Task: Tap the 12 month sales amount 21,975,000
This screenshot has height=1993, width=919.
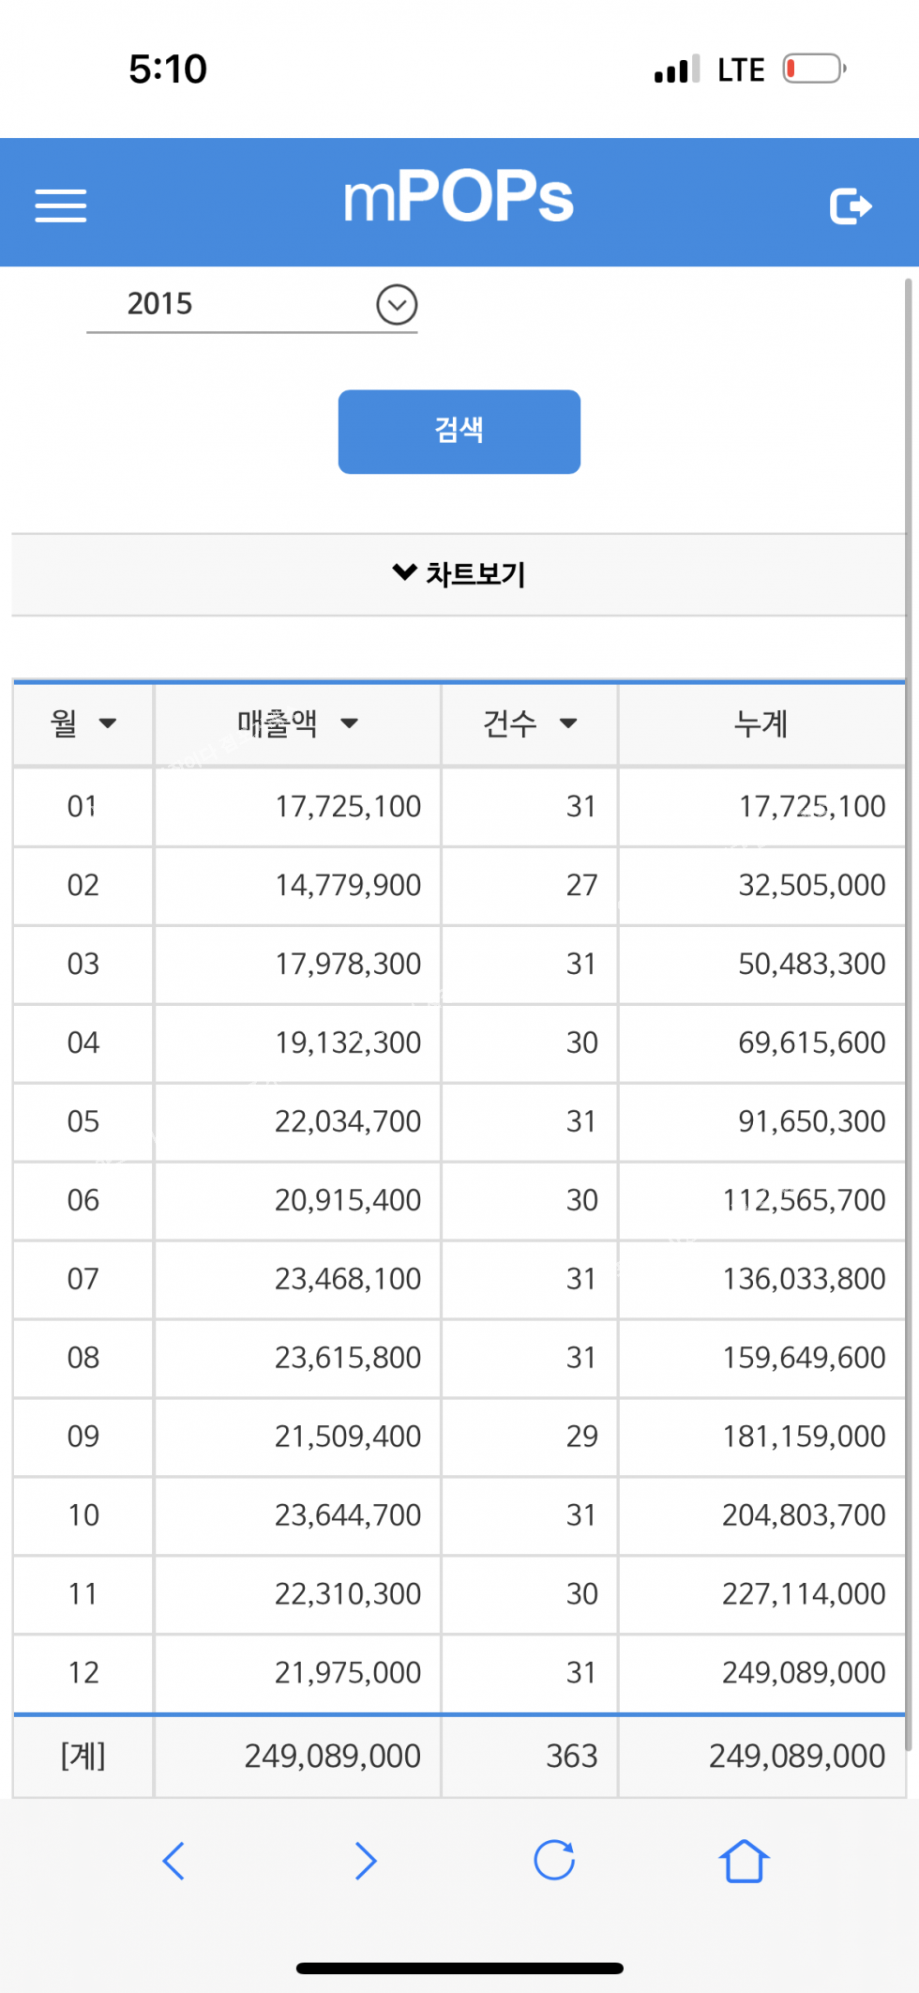Action: [x=347, y=1672]
